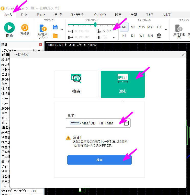Click the orange Open project folder icon
The height and width of the screenshot is (195, 190).
55,36
